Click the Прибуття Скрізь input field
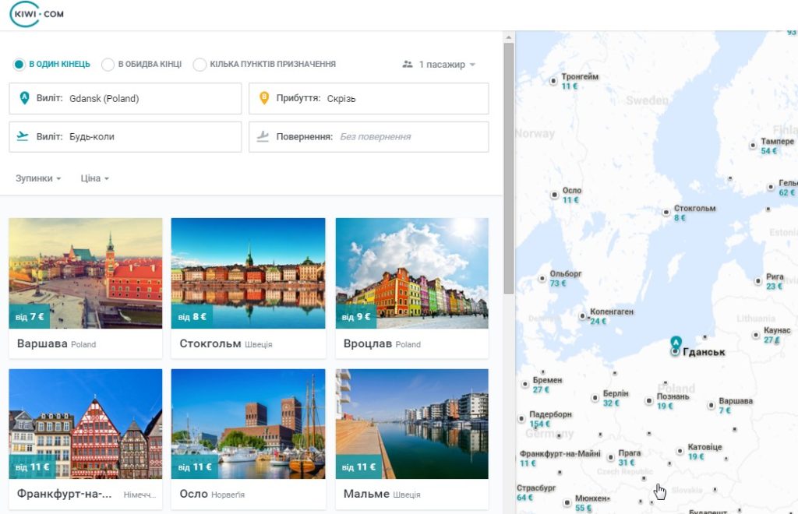The width and height of the screenshot is (798, 514). click(x=369, y=99)
